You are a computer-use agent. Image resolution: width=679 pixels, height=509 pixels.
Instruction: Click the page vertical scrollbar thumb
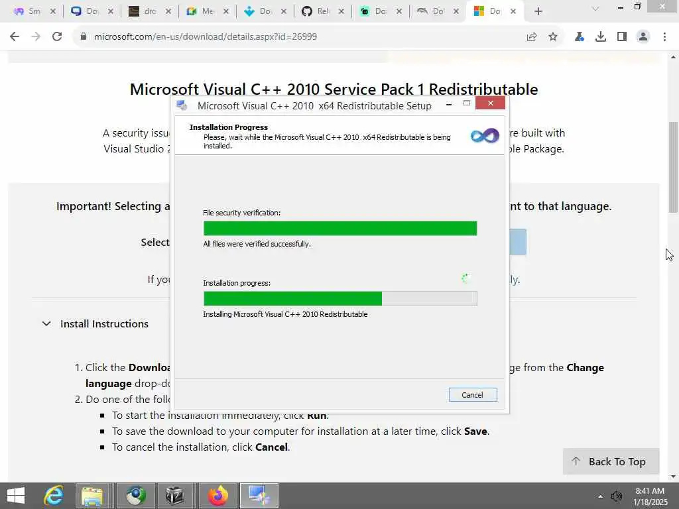[x=673, y=167]
